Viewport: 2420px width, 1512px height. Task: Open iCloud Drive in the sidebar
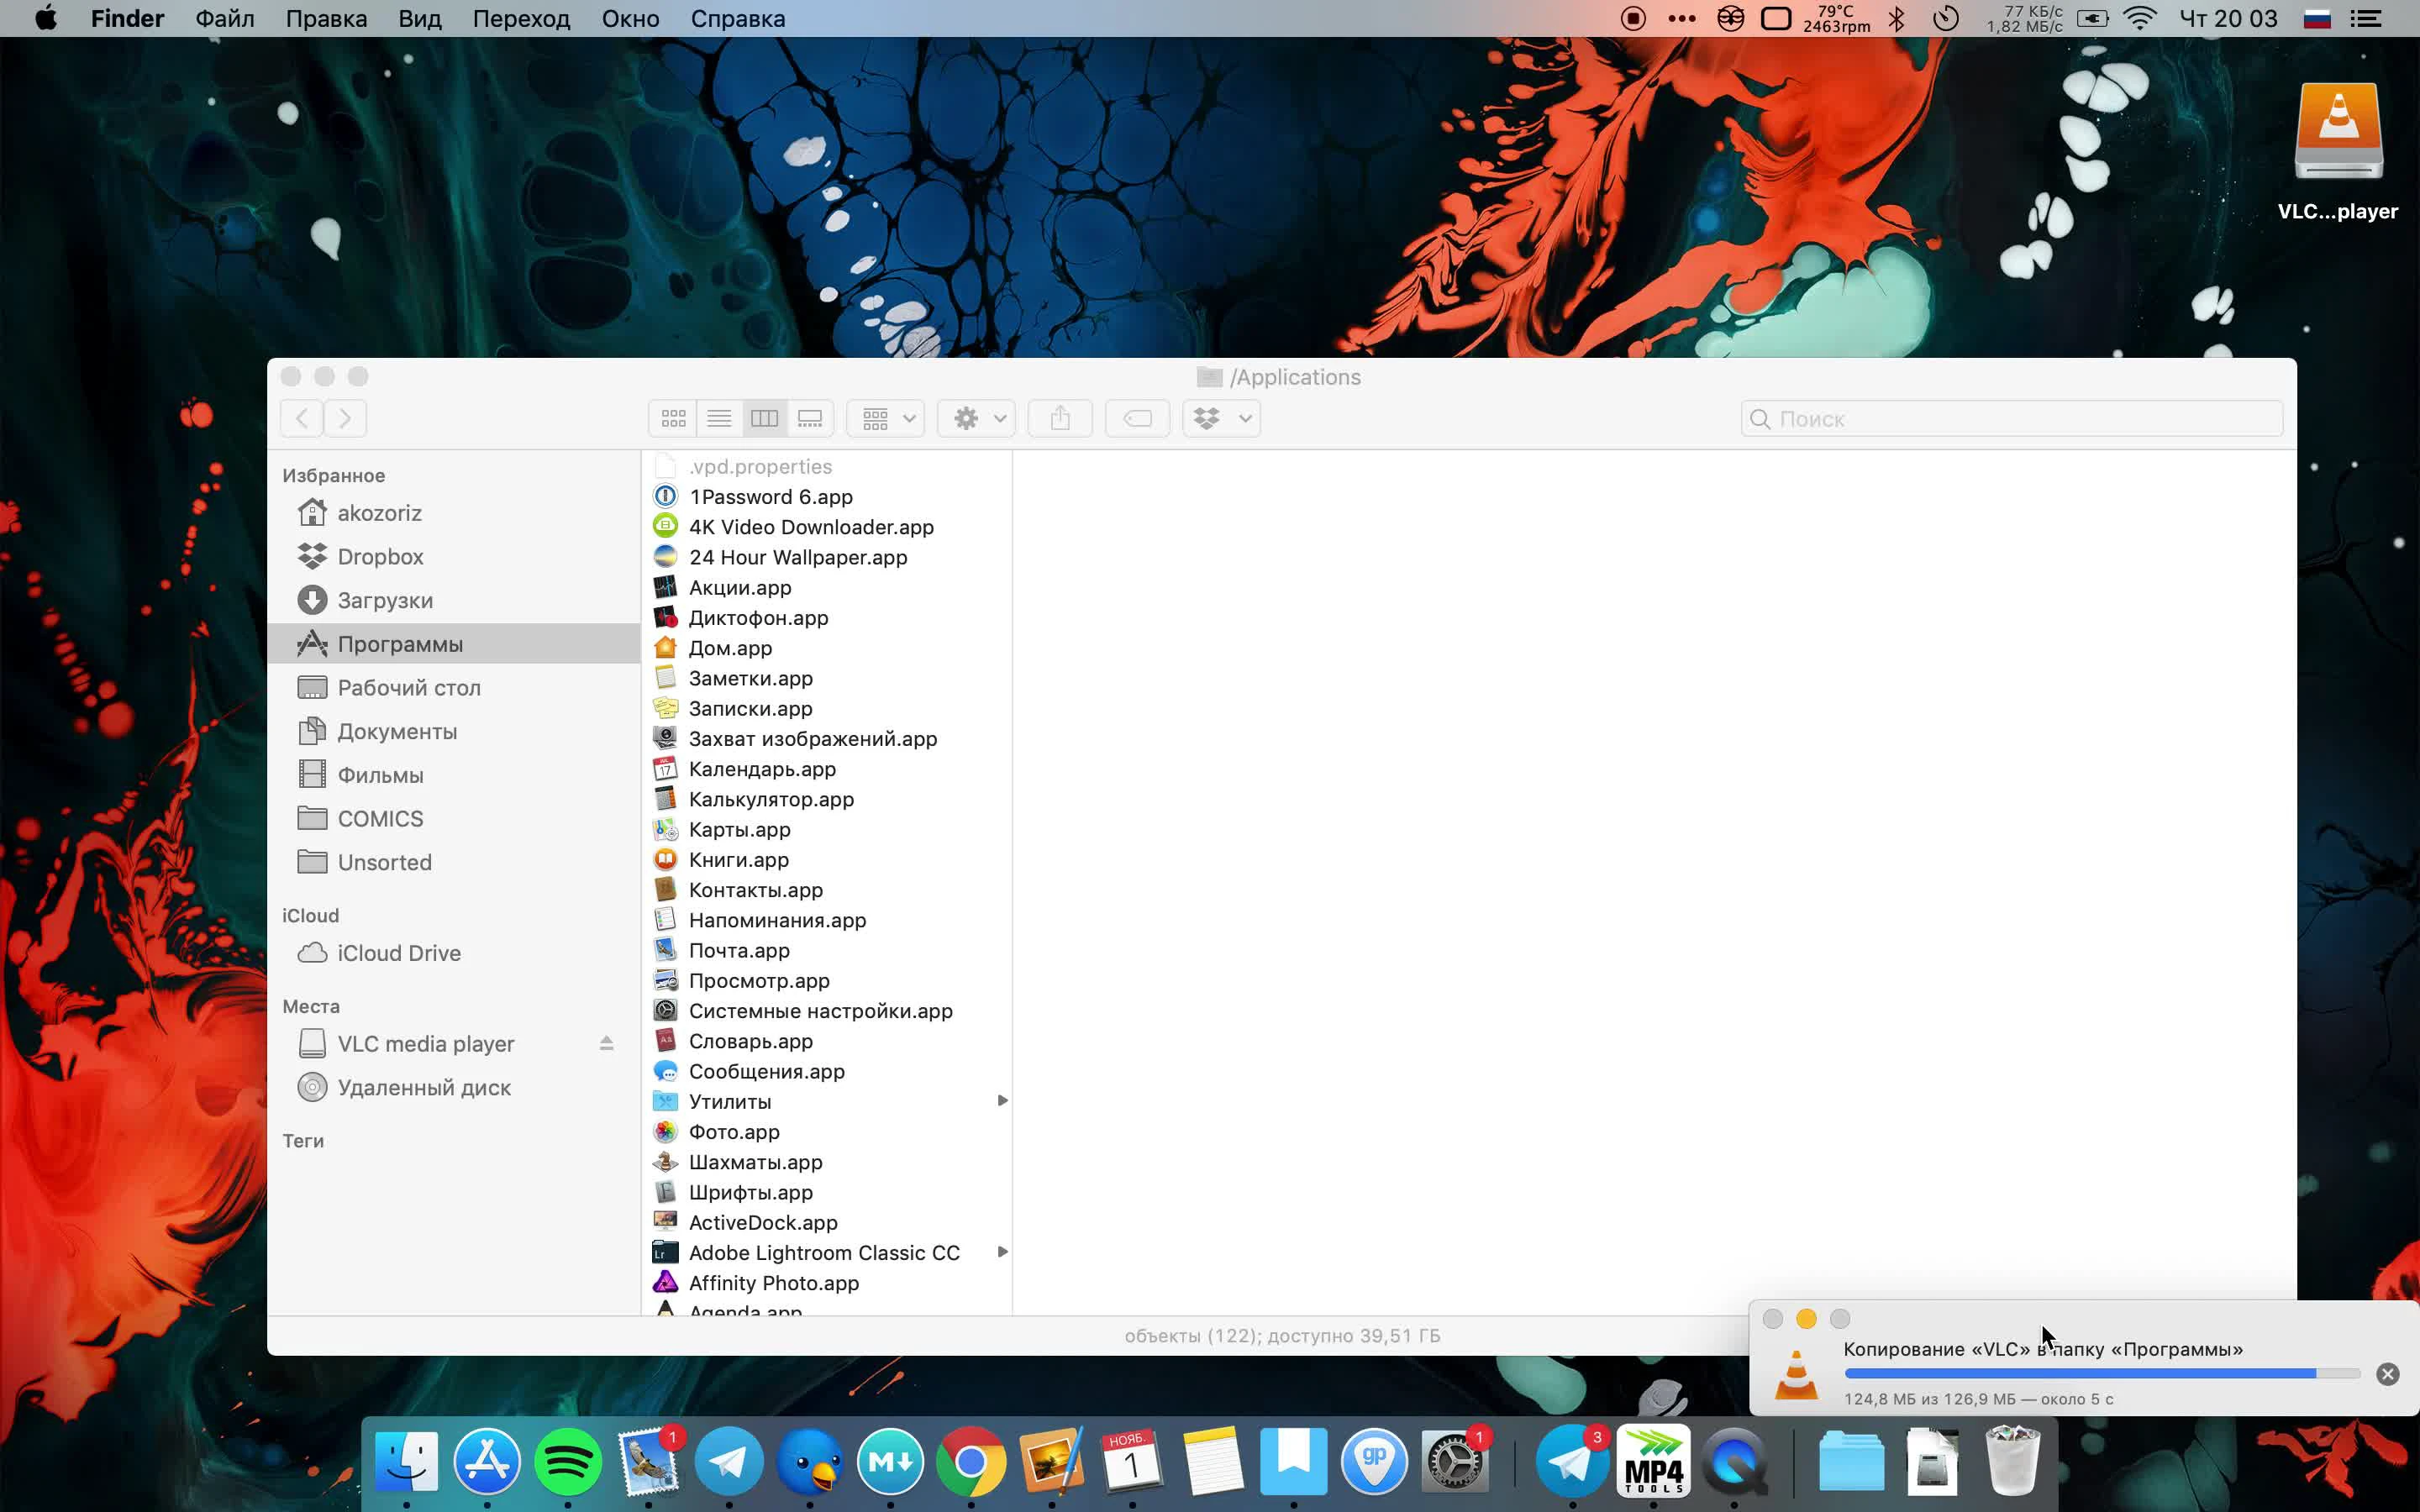(454, 953)
